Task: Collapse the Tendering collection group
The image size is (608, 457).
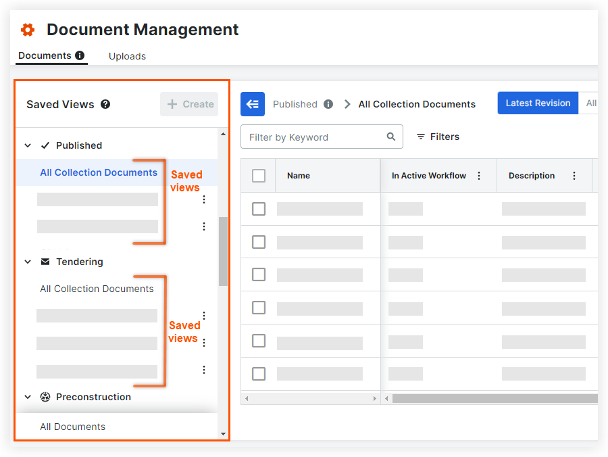Action: (28, 262)
